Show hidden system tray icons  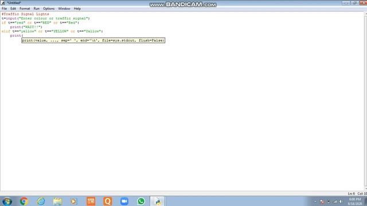tap(315, 201)
